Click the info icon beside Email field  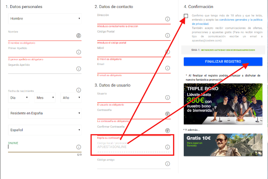pos(168,68)
